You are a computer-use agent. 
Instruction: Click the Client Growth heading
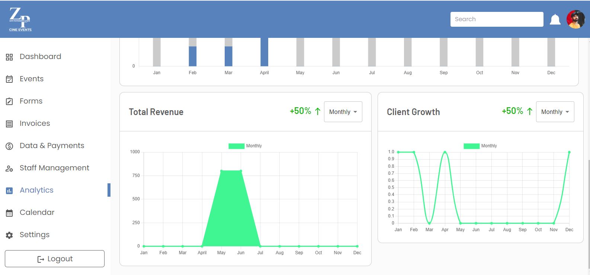(413, 112)
